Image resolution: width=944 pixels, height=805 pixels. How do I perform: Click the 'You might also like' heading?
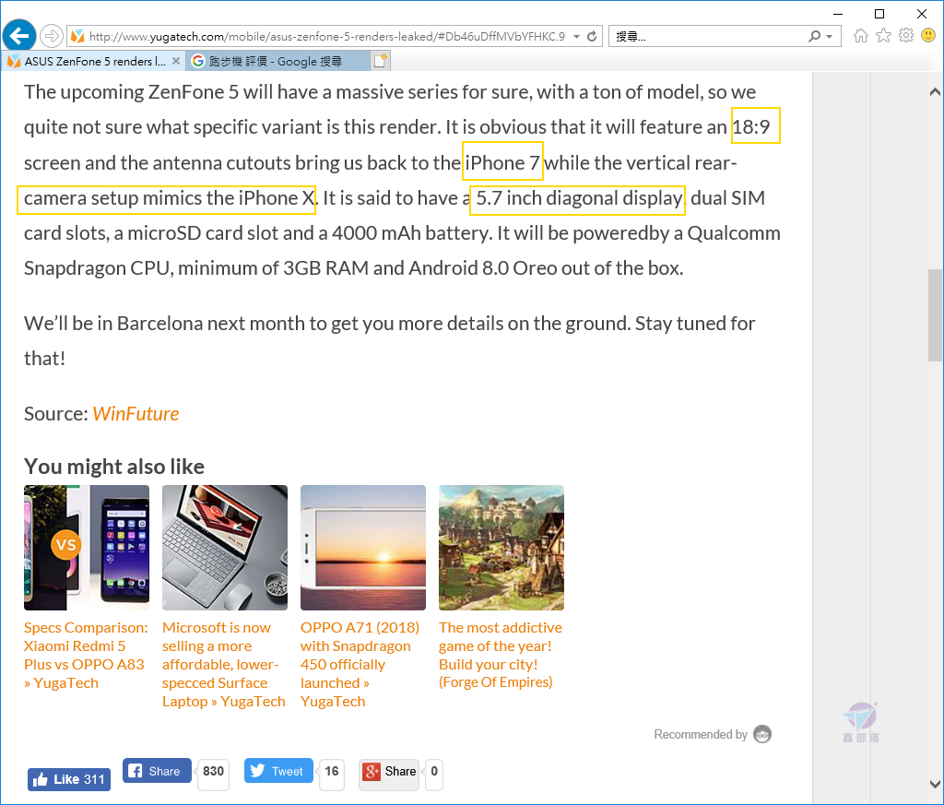(x=114, y=466)
